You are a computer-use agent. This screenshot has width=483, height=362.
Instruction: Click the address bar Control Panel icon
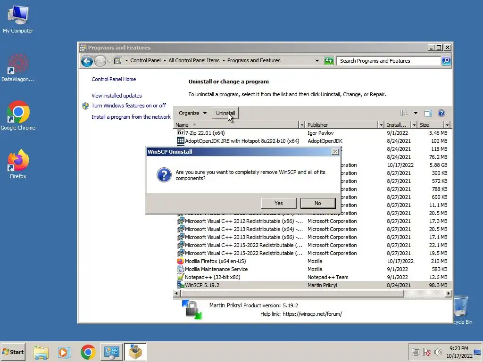(x=117, y=60)
